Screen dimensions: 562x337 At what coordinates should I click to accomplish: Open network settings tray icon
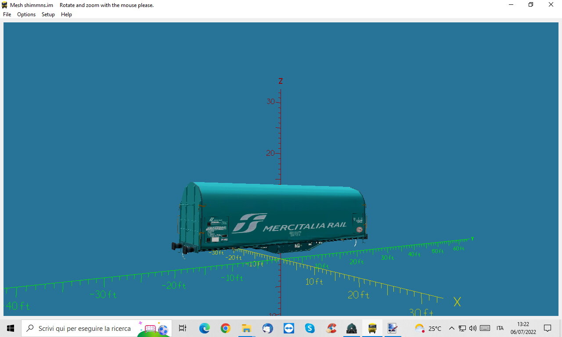462,328
